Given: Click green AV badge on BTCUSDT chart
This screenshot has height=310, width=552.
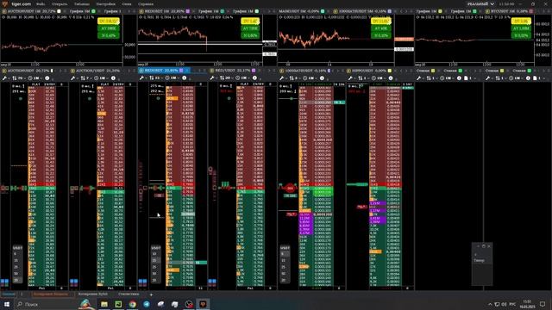Looking at the screenshot, I should coord(521,28).
